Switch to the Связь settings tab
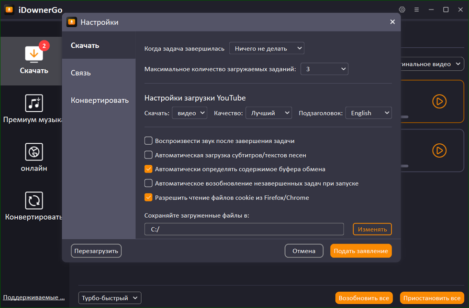Viewport: 469px width, 308px height. click(99, 73)
